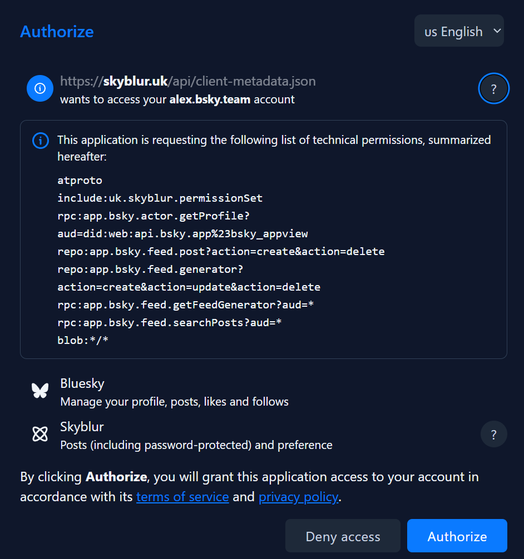Click the alex.bsky.team account name
This screenshot has width=524, height=559.
click(x=210, y=99)
